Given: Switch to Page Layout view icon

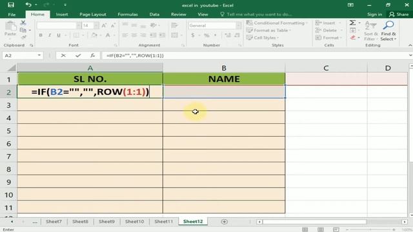Looking at the screenshot, I should [x=321, y=229].
